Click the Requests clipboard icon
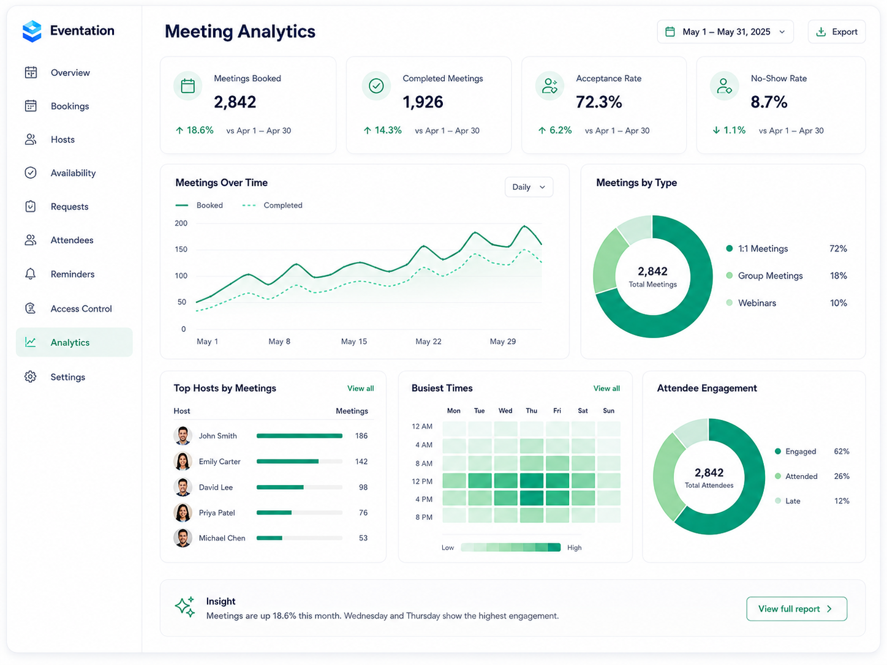The width and height of the screenshot is (887, 665). coord(31,206)
